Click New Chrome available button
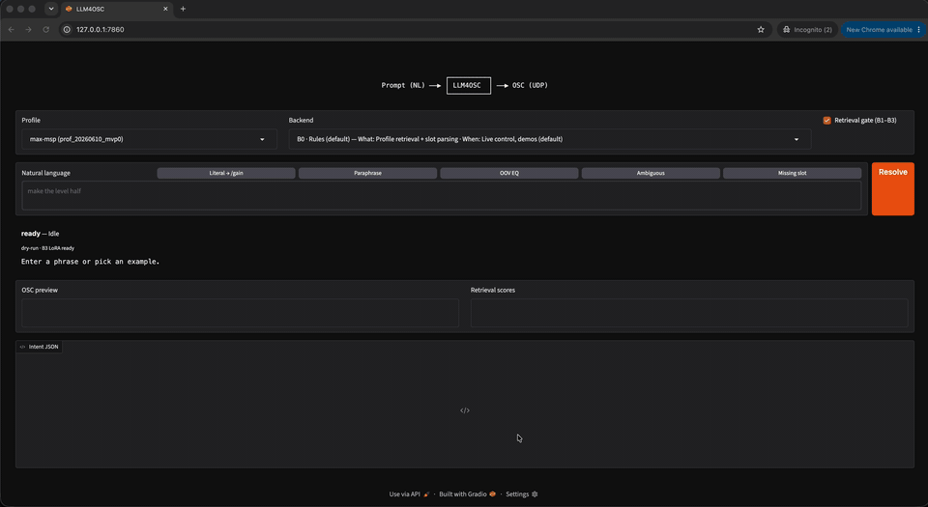 (x=879, y=30)
